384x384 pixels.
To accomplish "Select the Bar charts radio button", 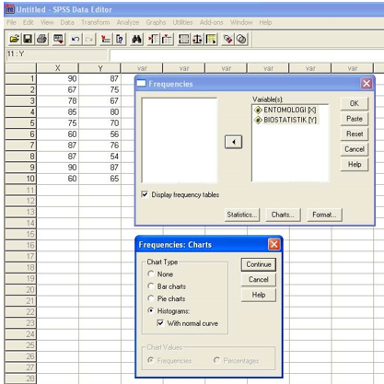I will (151, 286).
